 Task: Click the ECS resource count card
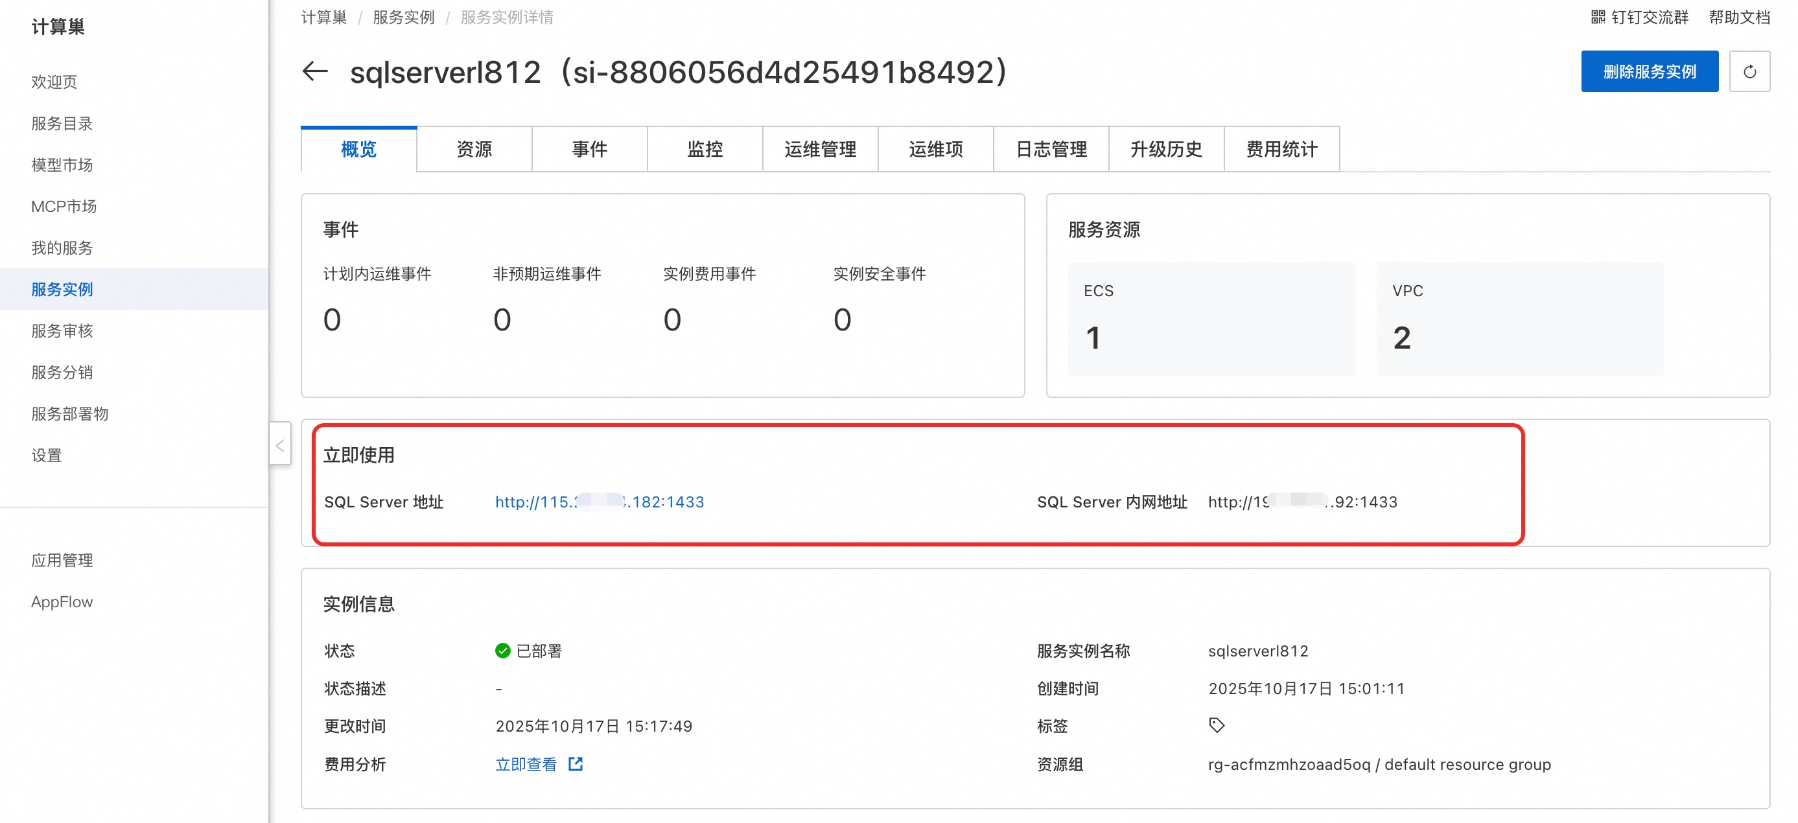(x=1211, y=318)
